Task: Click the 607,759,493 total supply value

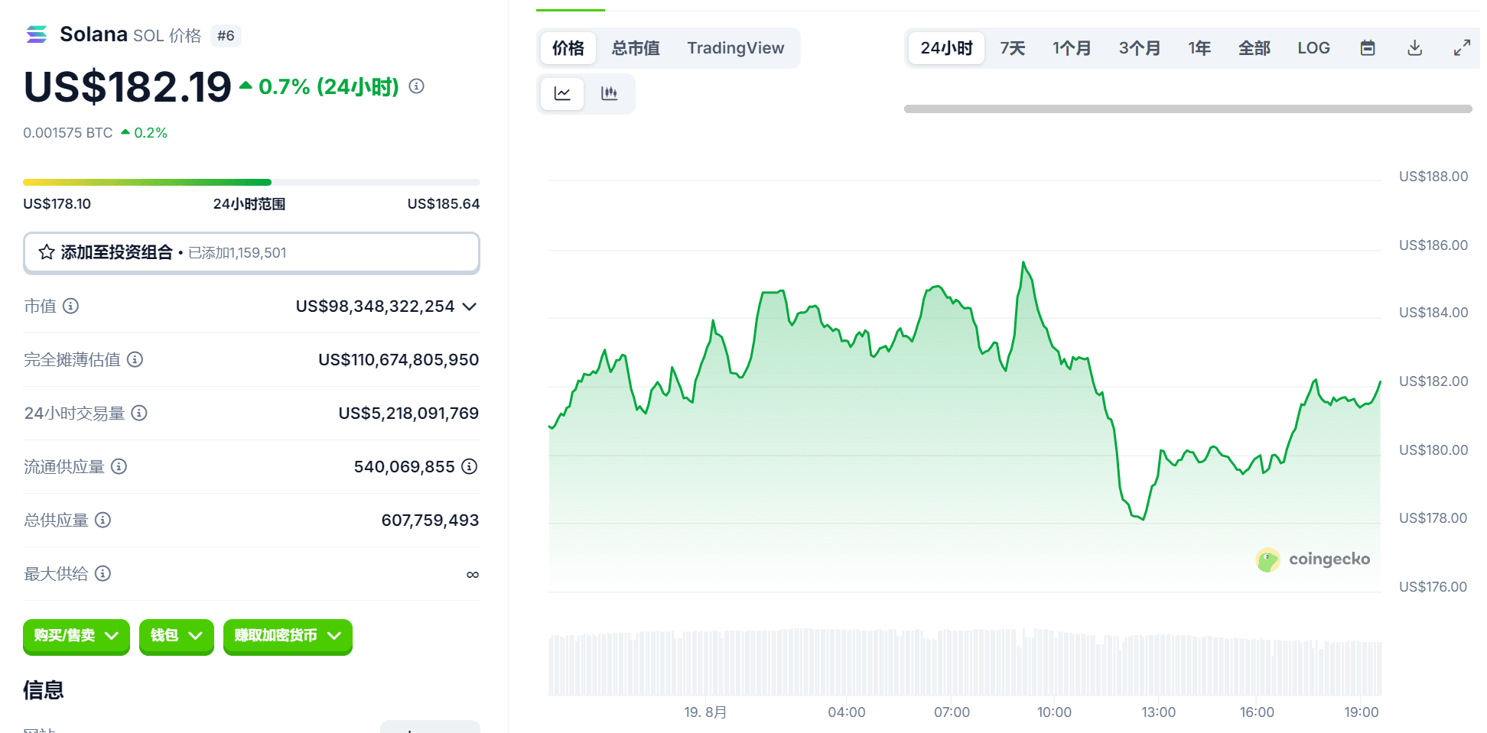Action: [430, 521]
